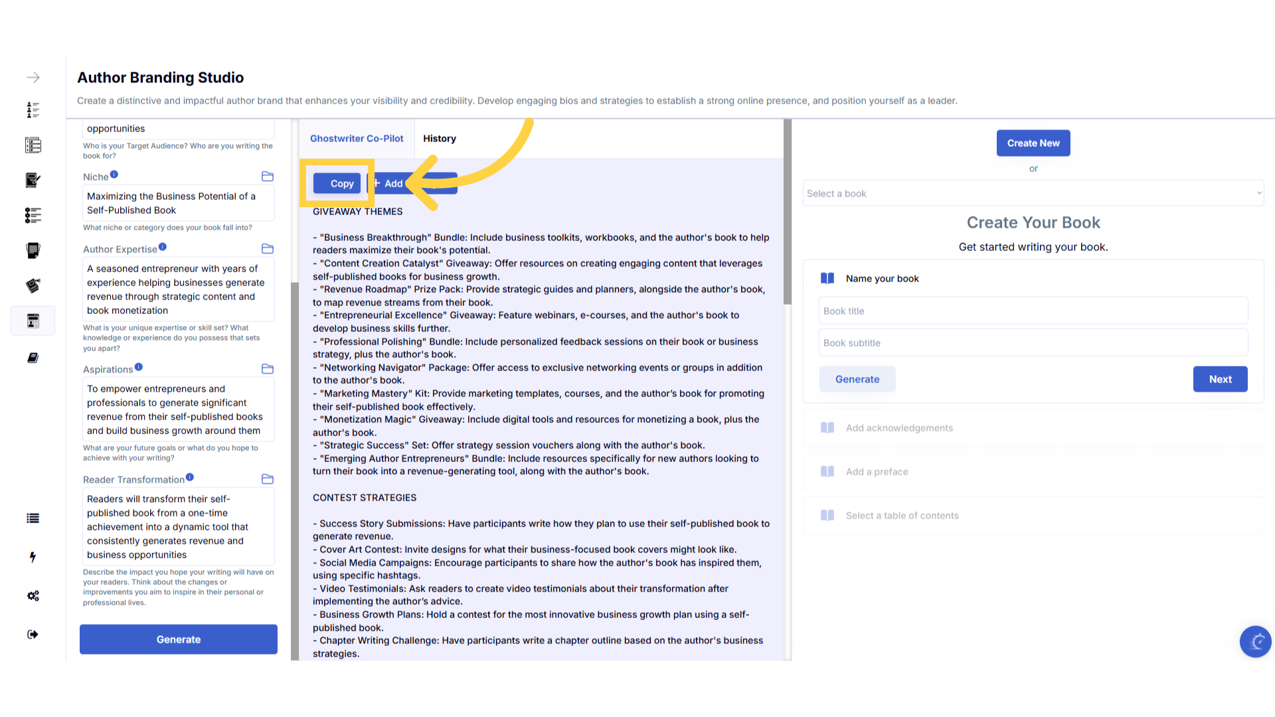
Task: Select the Ghostwriter Co-Pilot tab
Action: (357, 139)
